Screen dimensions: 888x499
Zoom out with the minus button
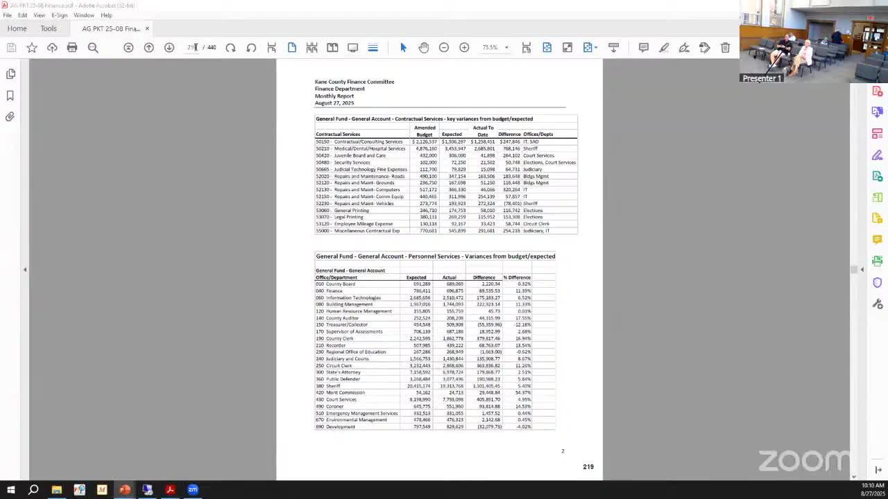tap(444, 47)
